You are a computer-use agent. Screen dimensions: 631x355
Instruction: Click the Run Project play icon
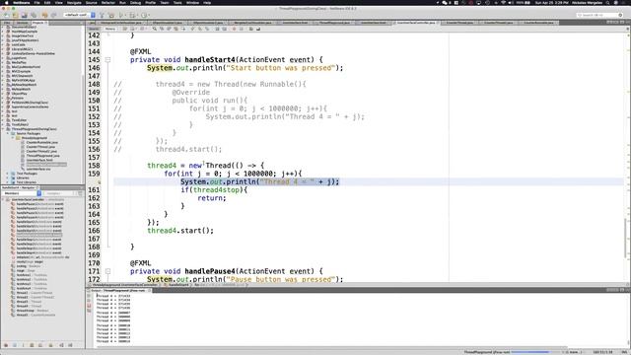click(120, 15)
